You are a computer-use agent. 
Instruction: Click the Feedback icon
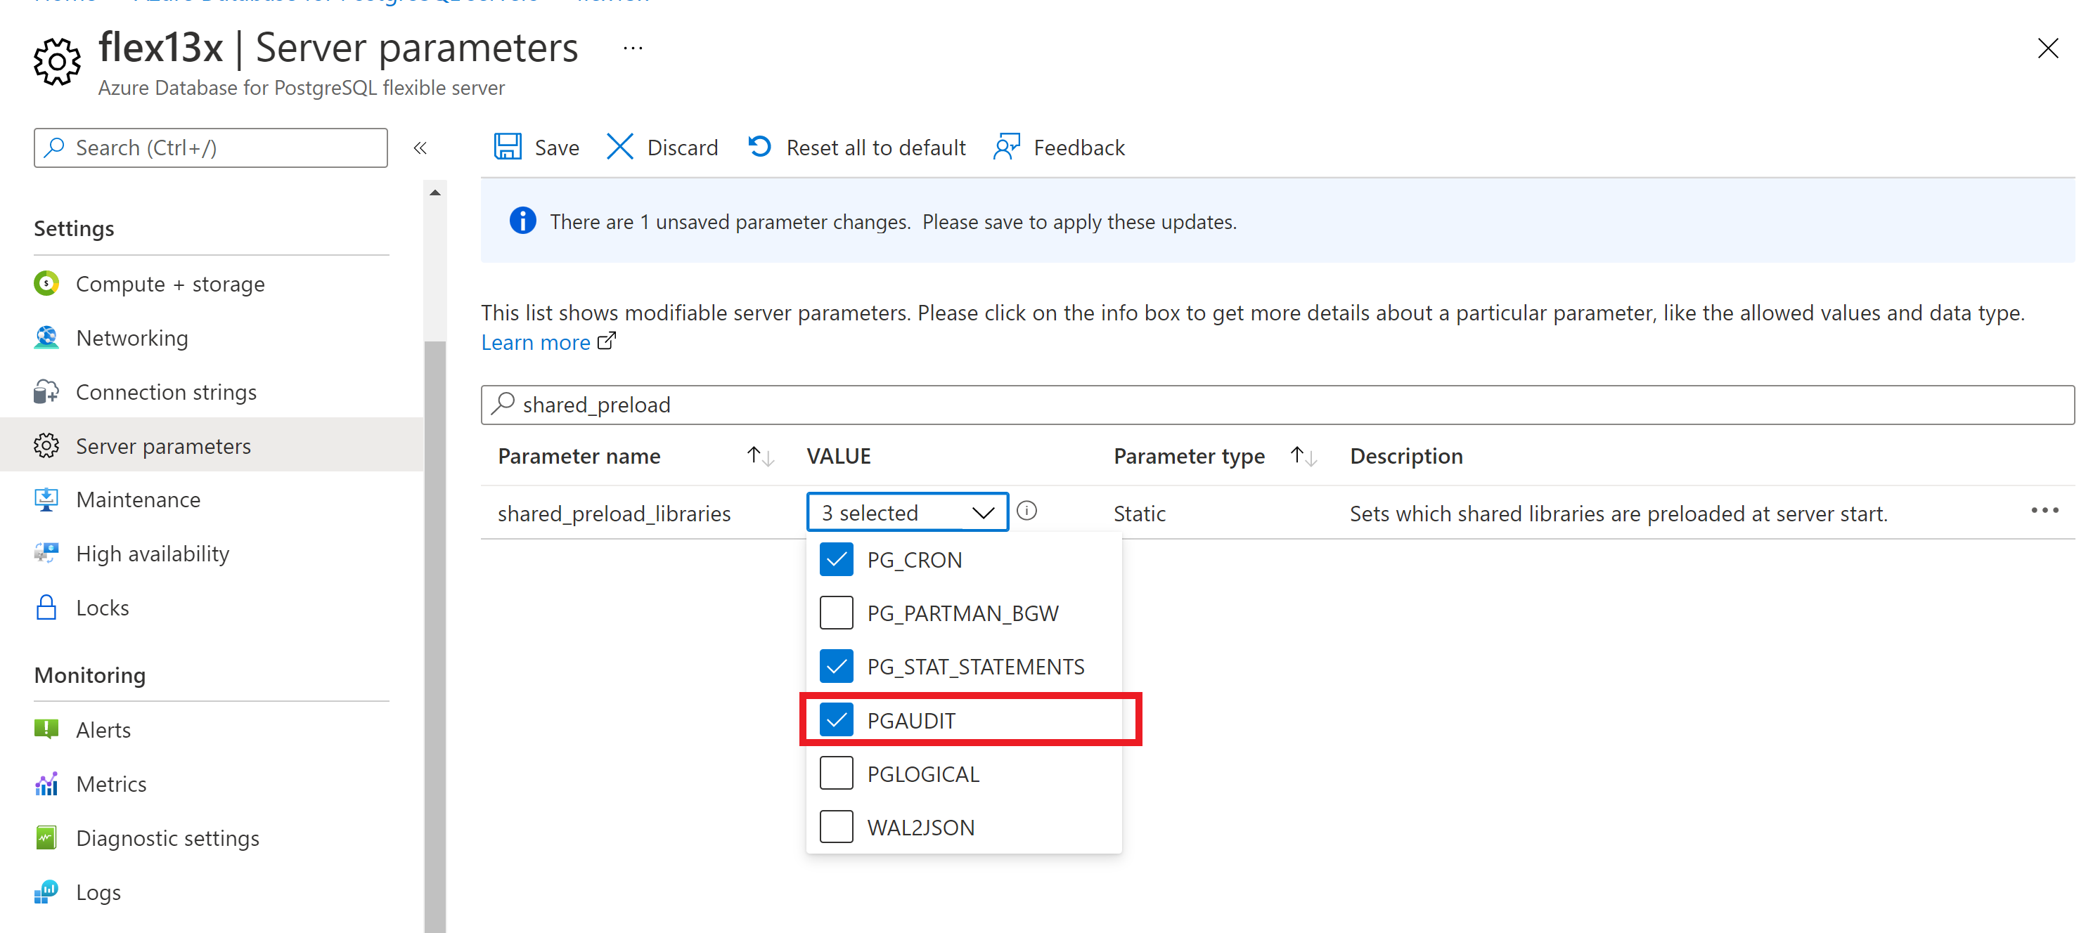[x=1006, y=146]
